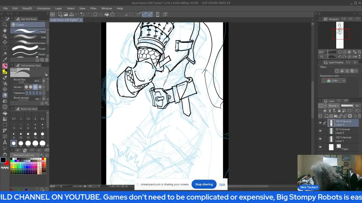This screenshot has width=362, height=203.
Task: Toggle visibility of Layer 3
Action: (x=320, y=123)
